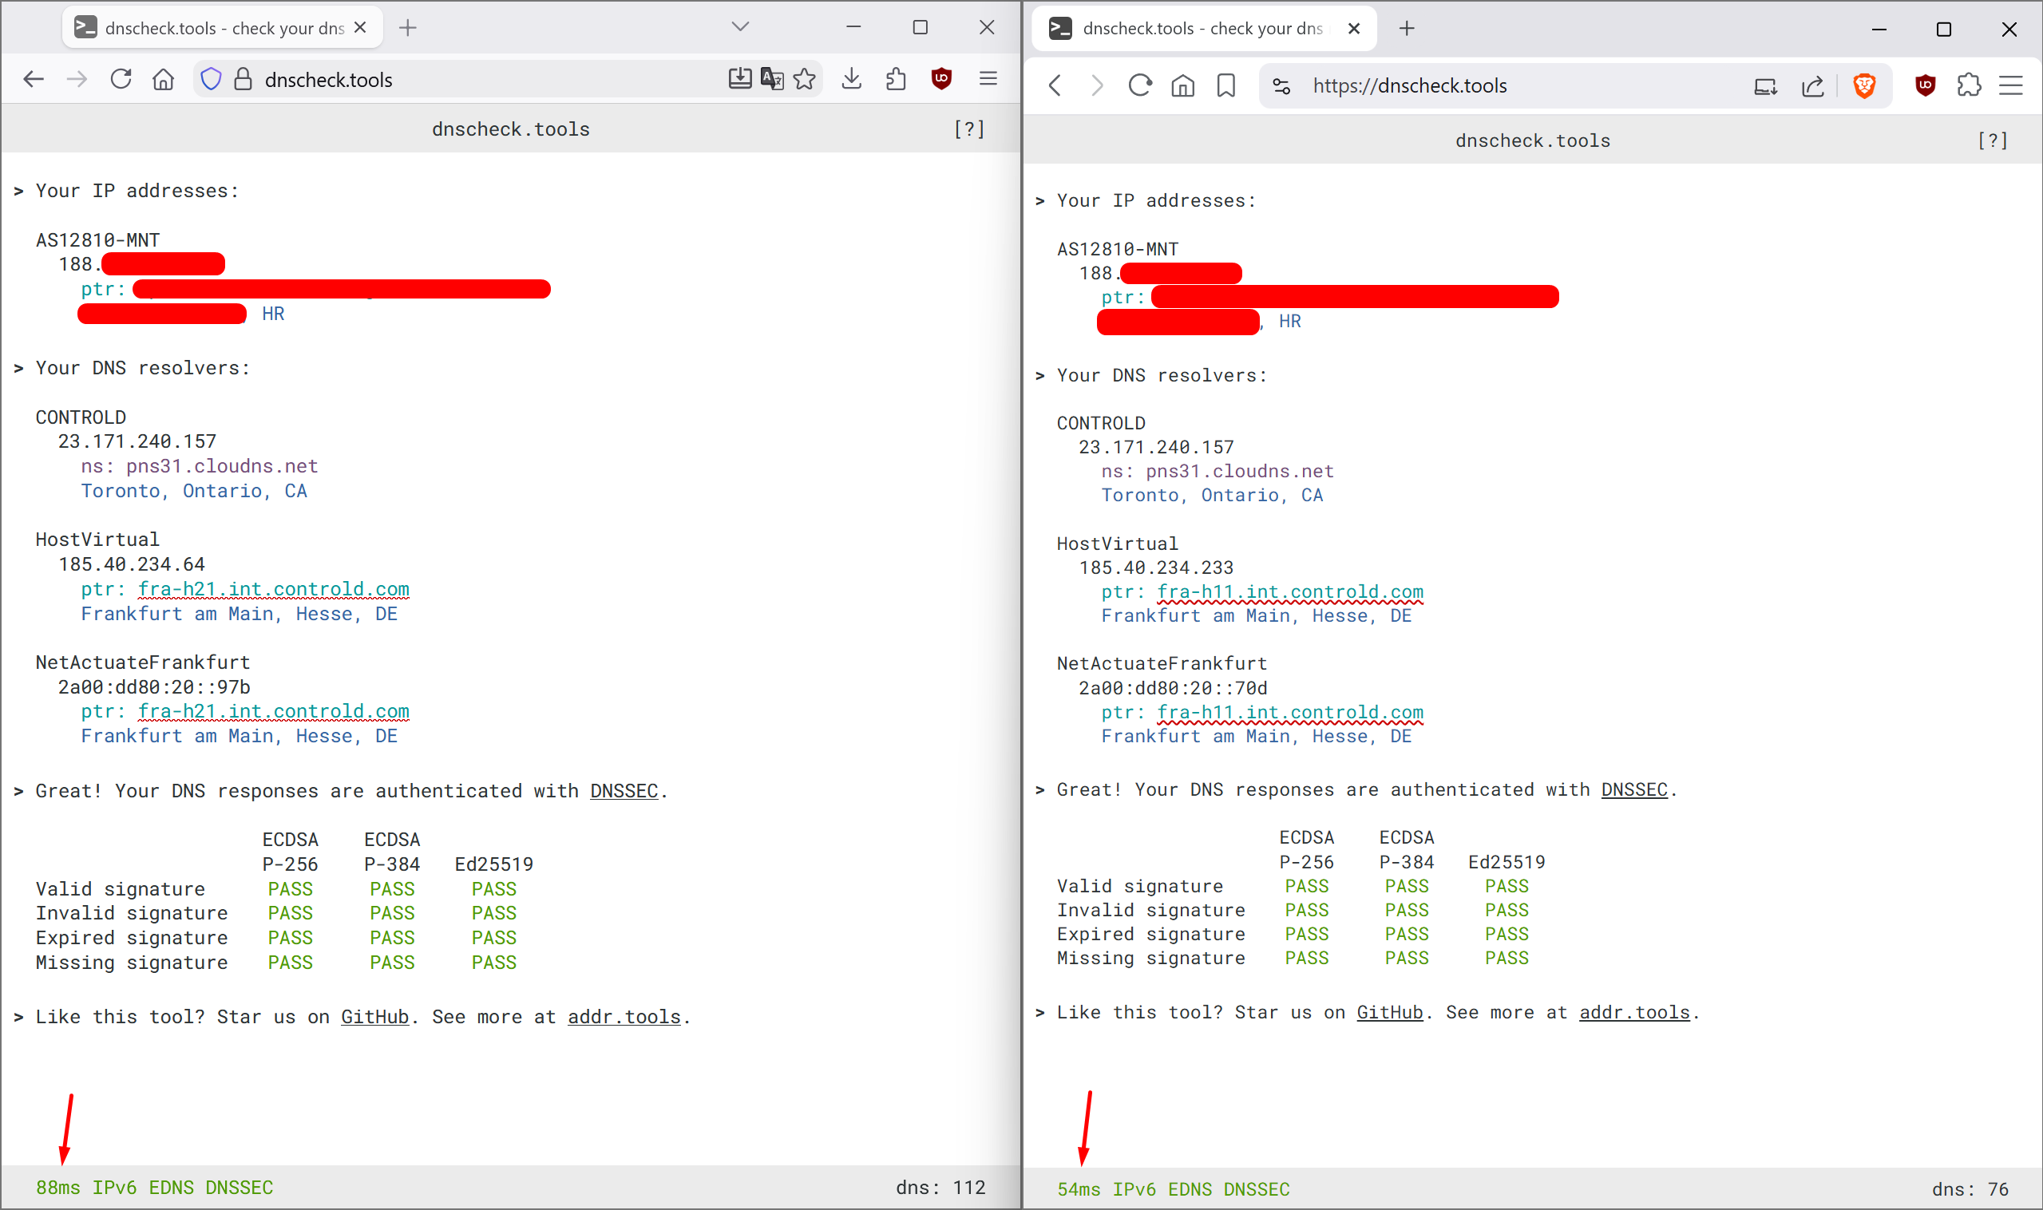This screenshot has height=1210, width=2043.
Task: Bookmark page with Firefox star icon
Action: click(804, 78)
